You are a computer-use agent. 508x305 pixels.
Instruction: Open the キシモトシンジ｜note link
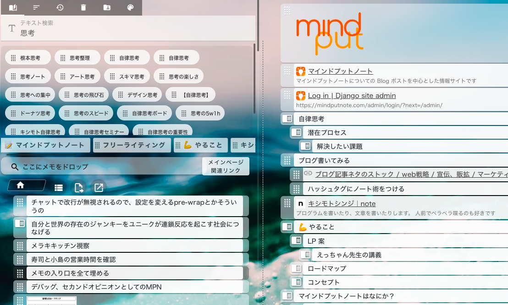[342, 203]
